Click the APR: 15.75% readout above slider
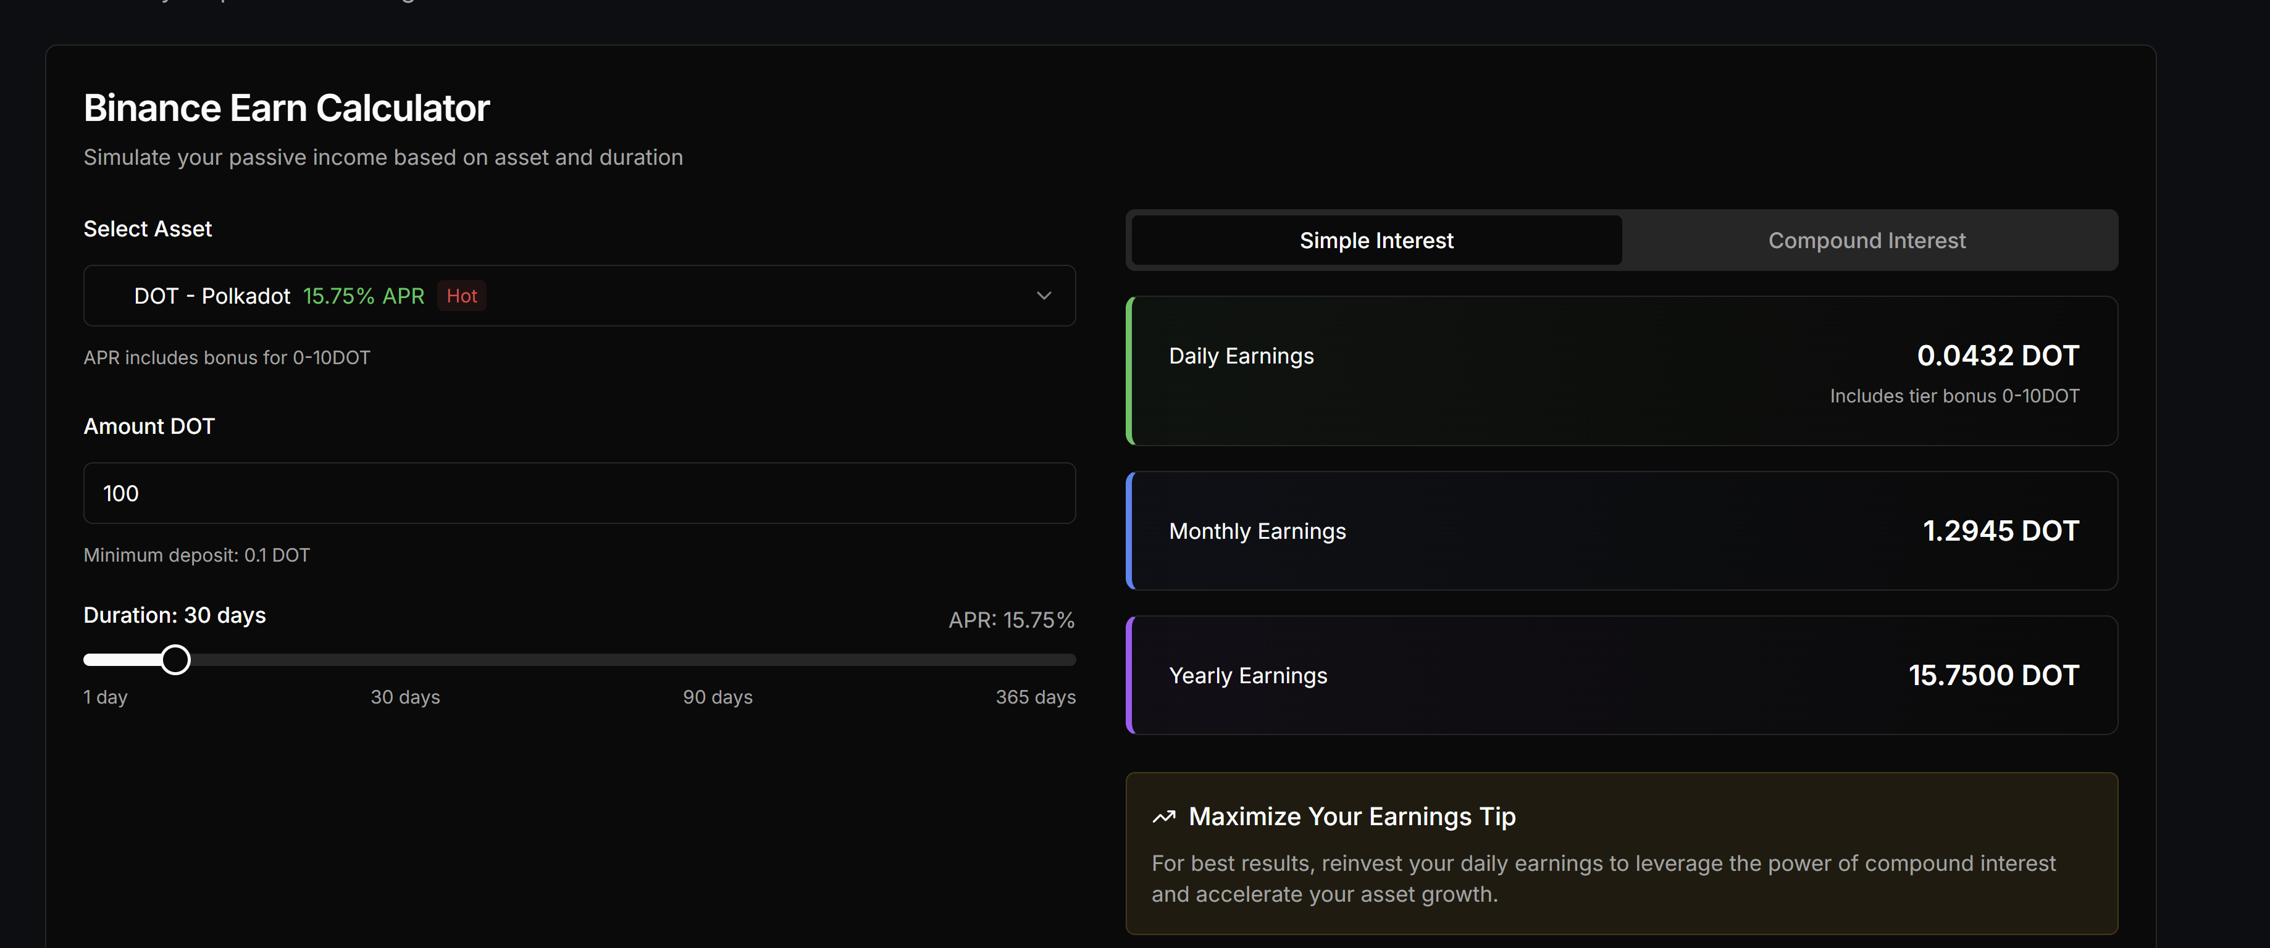Image resolution: width=2270 pixels, height=948 pixels. pyautogui.click(x=1011, y=620)
